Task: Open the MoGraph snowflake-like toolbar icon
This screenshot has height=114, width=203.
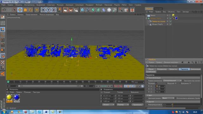Action: coord(109,10)
